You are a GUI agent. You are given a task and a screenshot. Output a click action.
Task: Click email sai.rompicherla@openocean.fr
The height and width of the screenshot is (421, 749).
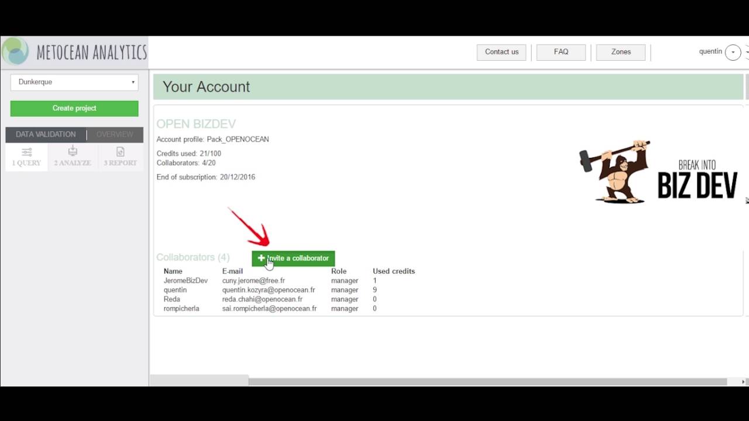pyautogui.click(x=269, y=309)
